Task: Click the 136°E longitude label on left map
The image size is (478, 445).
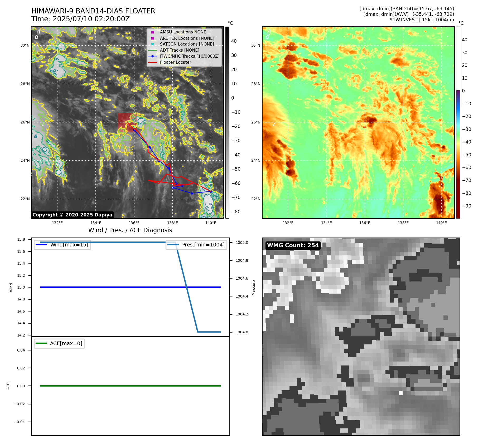Action: click(134, 223)
